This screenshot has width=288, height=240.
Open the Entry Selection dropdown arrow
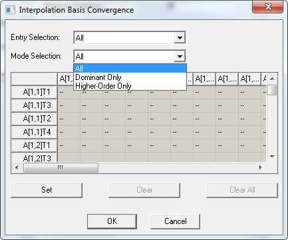tap(180, 37)
